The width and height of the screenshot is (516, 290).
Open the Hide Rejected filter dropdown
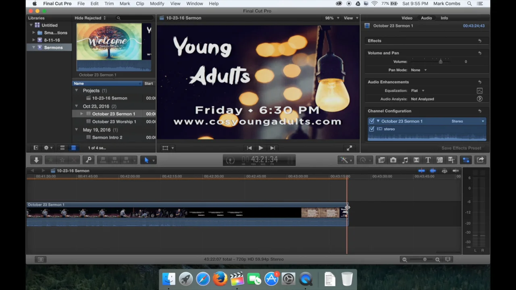click(x=90, y=18)
